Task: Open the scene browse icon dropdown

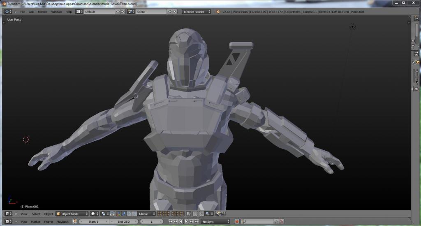Action: coord(131,12)
